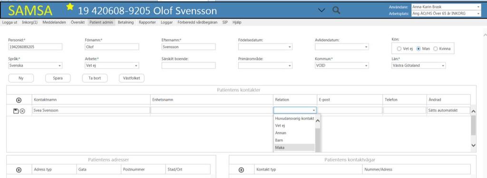
Task: Switch to the Översikt menu item
Action: 78,22
